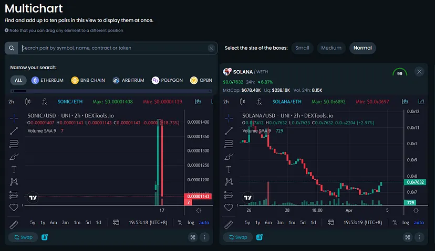Set the SOLANA chart range to 6m
Screen dimensions: 435x251
coord(268,223)
